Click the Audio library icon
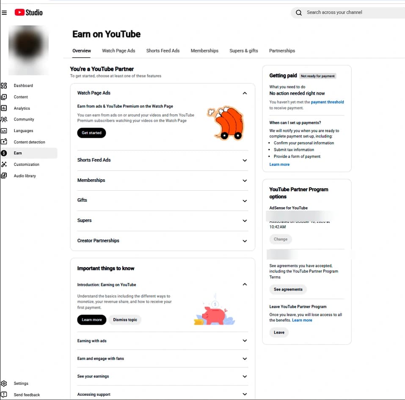This screenshot has width=405, height=400. pos(4,175)
